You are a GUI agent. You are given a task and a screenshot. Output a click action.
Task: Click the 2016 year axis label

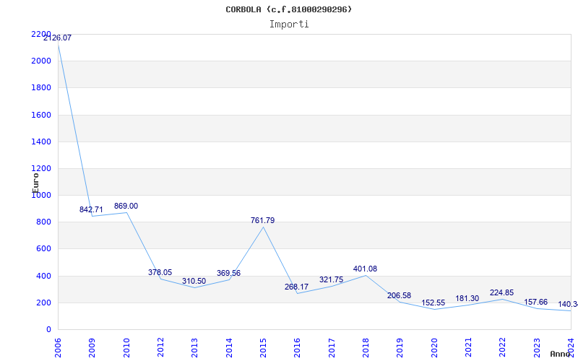pyautogui.click(x=298, y=347)
